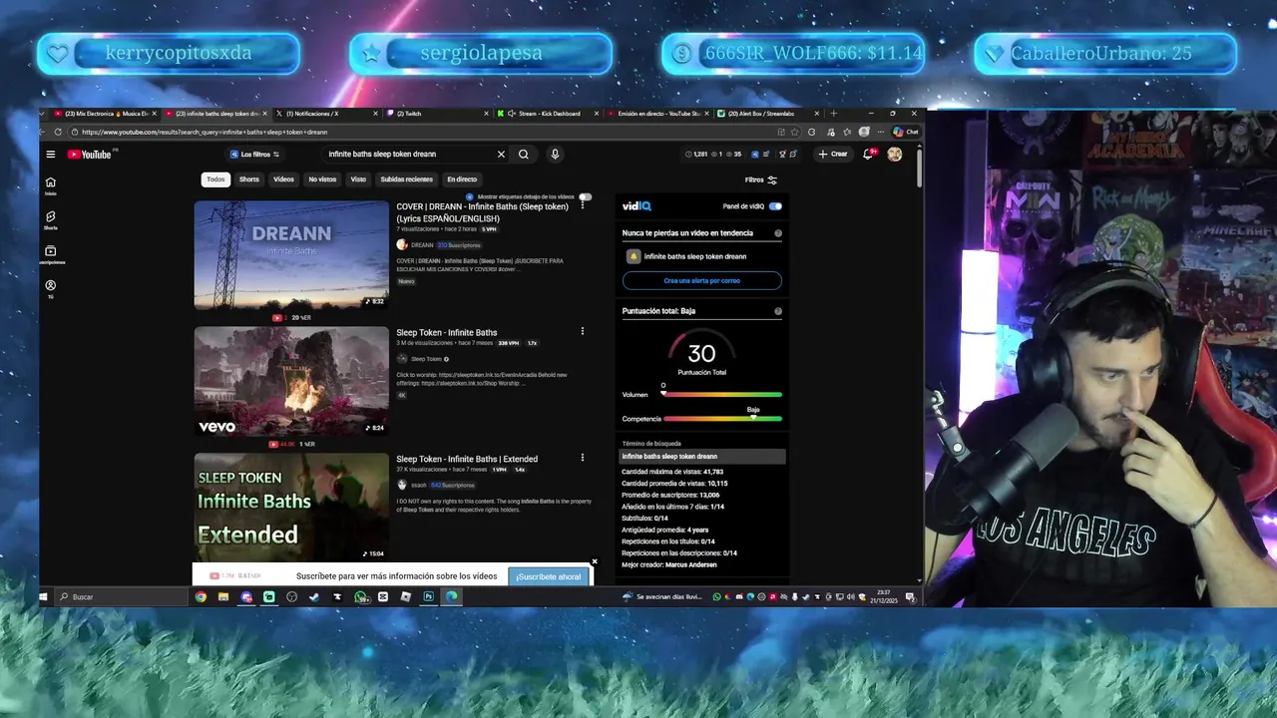The image size is (1277, 718).
Task: Open Suscripciones in the YouTube sidebar
Action: coord(50,255)
